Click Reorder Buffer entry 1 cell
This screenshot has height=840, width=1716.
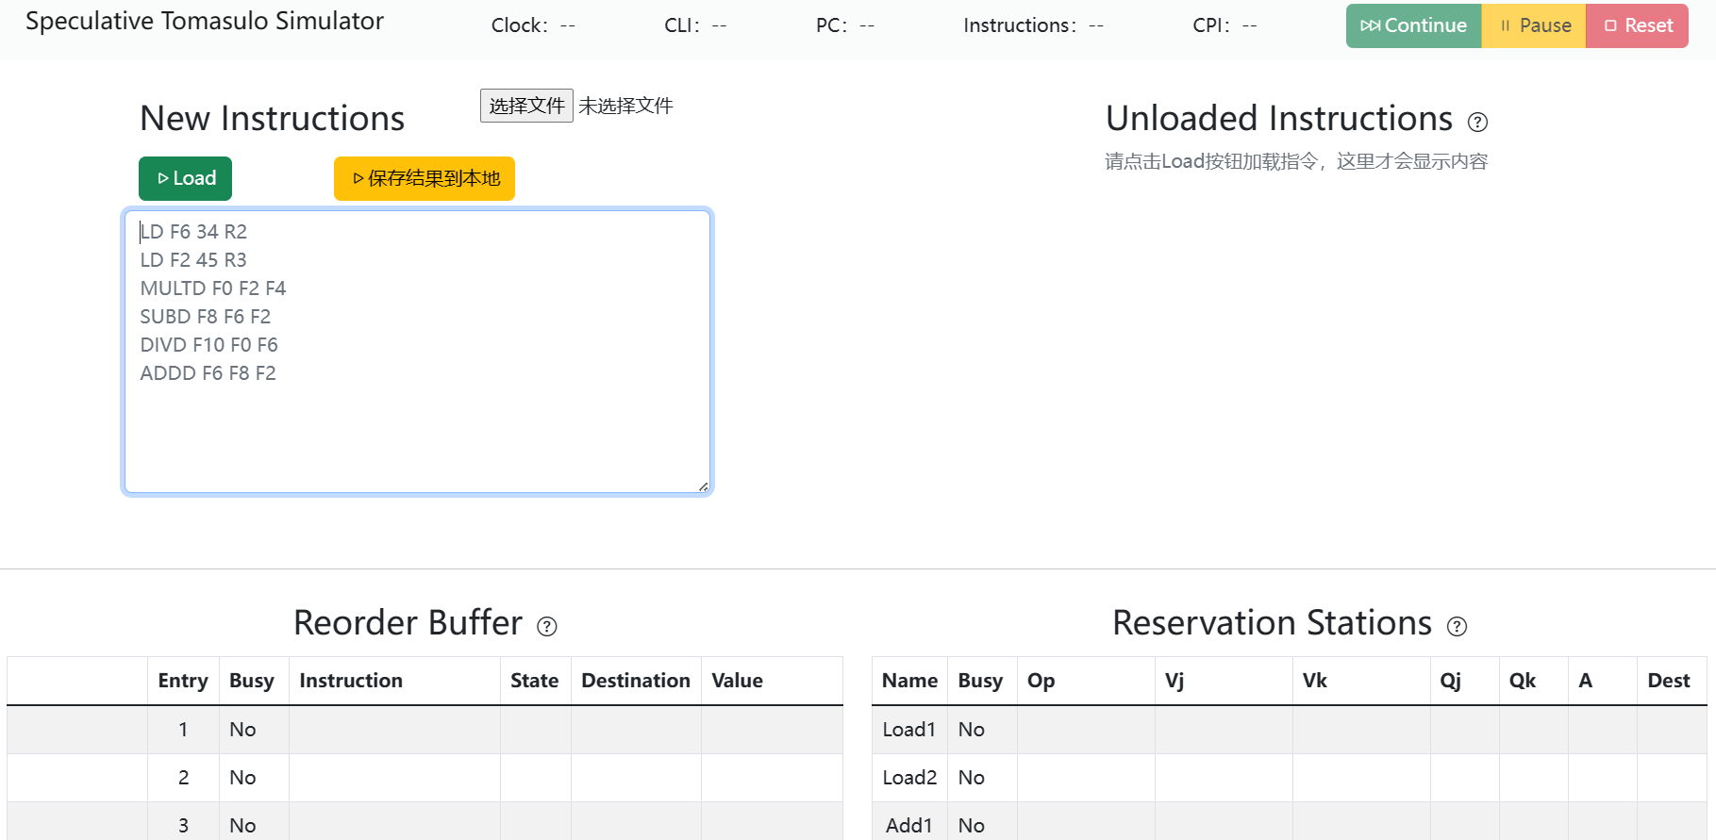(183, 730)
